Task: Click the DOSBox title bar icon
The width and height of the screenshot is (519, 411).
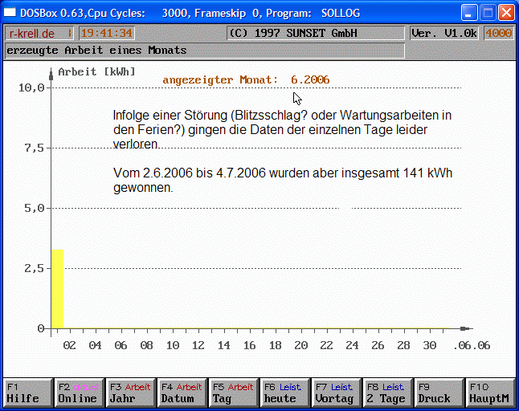Action: [x=11, y=12]
